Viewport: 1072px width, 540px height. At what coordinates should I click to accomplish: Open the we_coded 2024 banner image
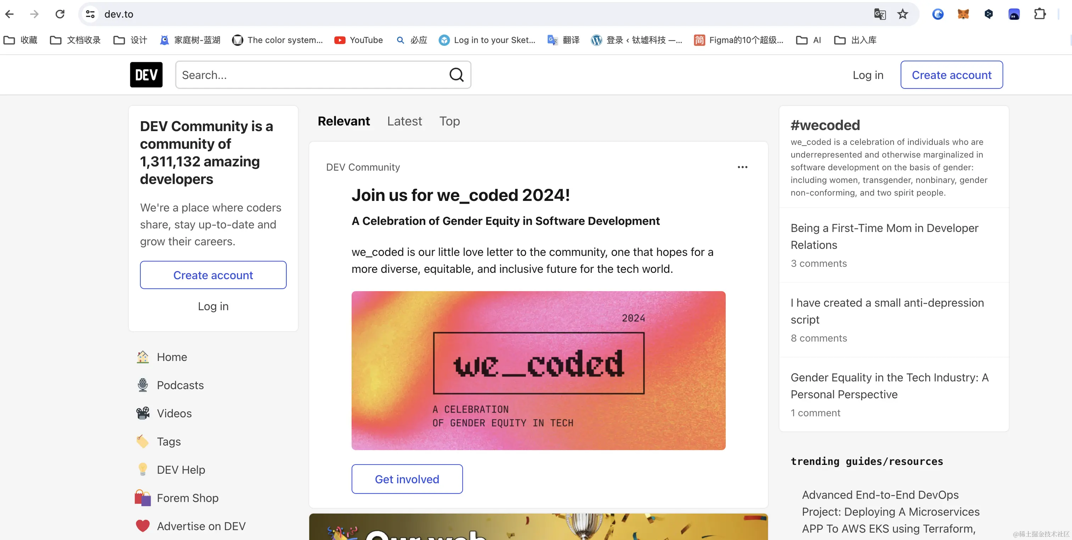(538, 370)
